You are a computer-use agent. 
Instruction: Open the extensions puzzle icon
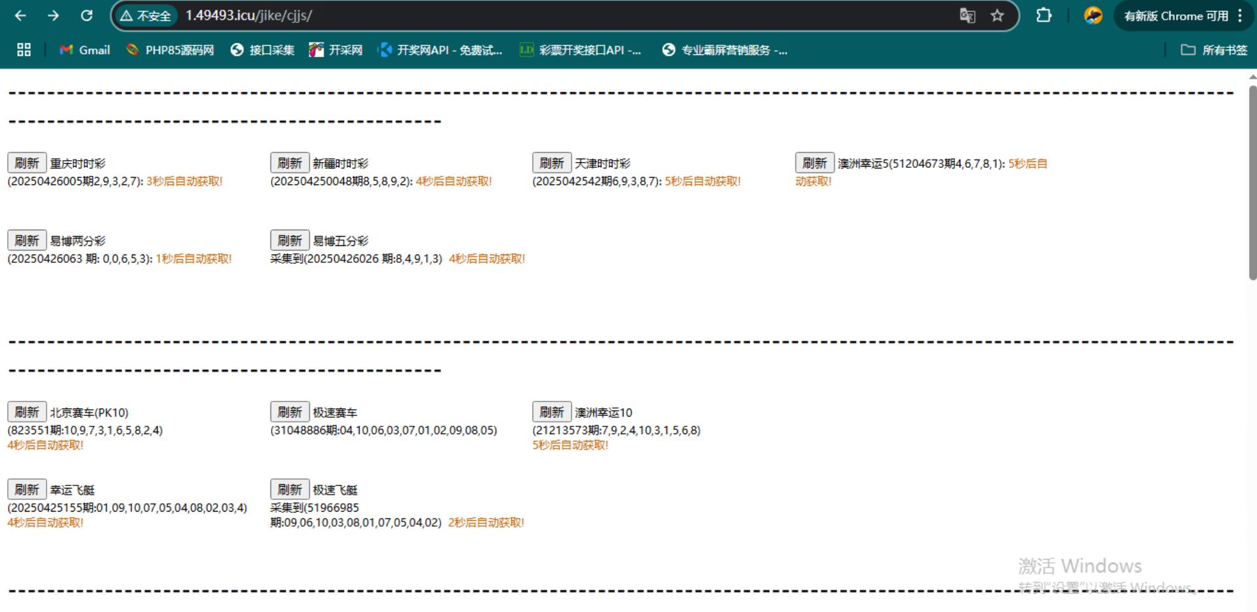coord(1044,16)
